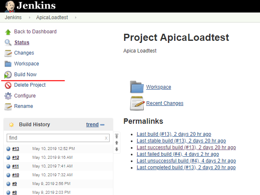
Task: Click the blue status ball for build #13
Action: pyautogui.click(x=8, y=149)
